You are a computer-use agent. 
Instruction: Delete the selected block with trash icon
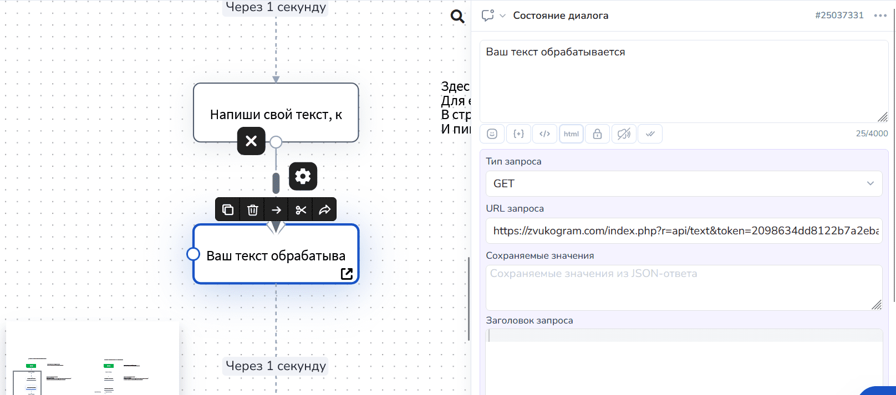click(x=252, y=210)
